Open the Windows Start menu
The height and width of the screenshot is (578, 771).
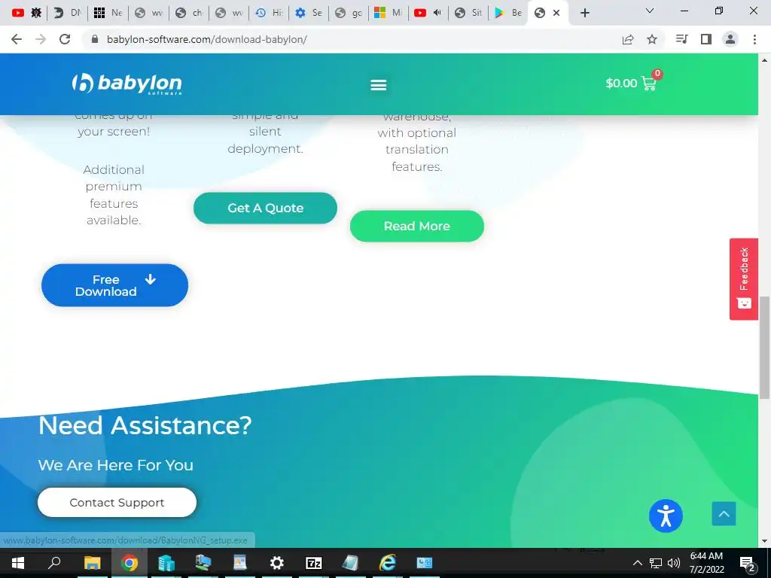[18, 563]
